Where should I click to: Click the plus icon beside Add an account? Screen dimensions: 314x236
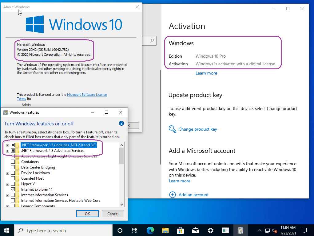tap(173, 195)
